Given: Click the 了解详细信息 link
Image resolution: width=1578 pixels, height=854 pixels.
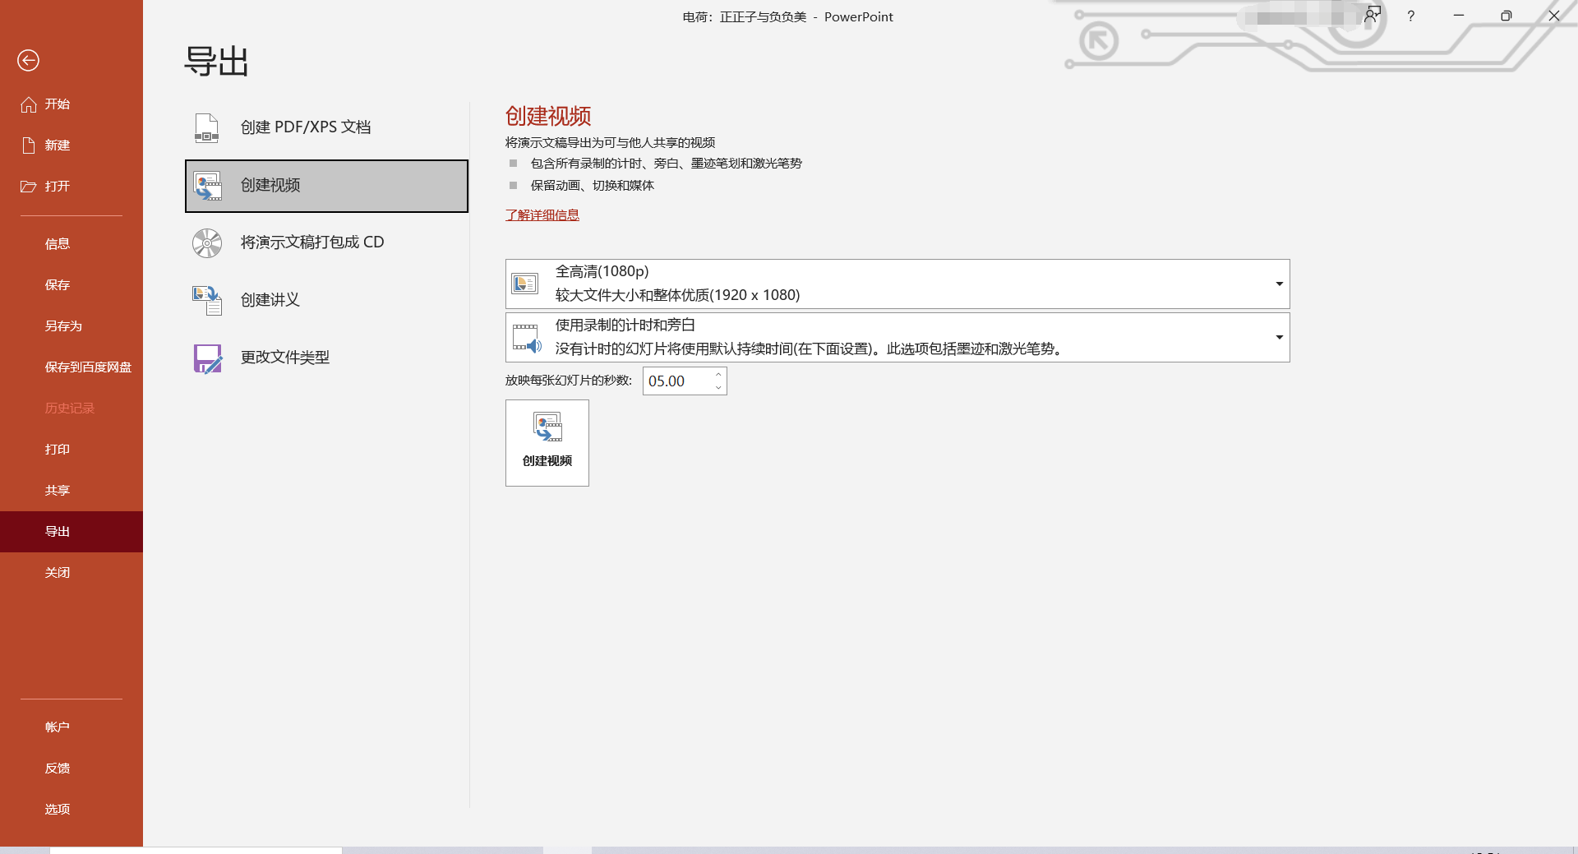Looking at the screenshot, I should [x=542, y=215].
